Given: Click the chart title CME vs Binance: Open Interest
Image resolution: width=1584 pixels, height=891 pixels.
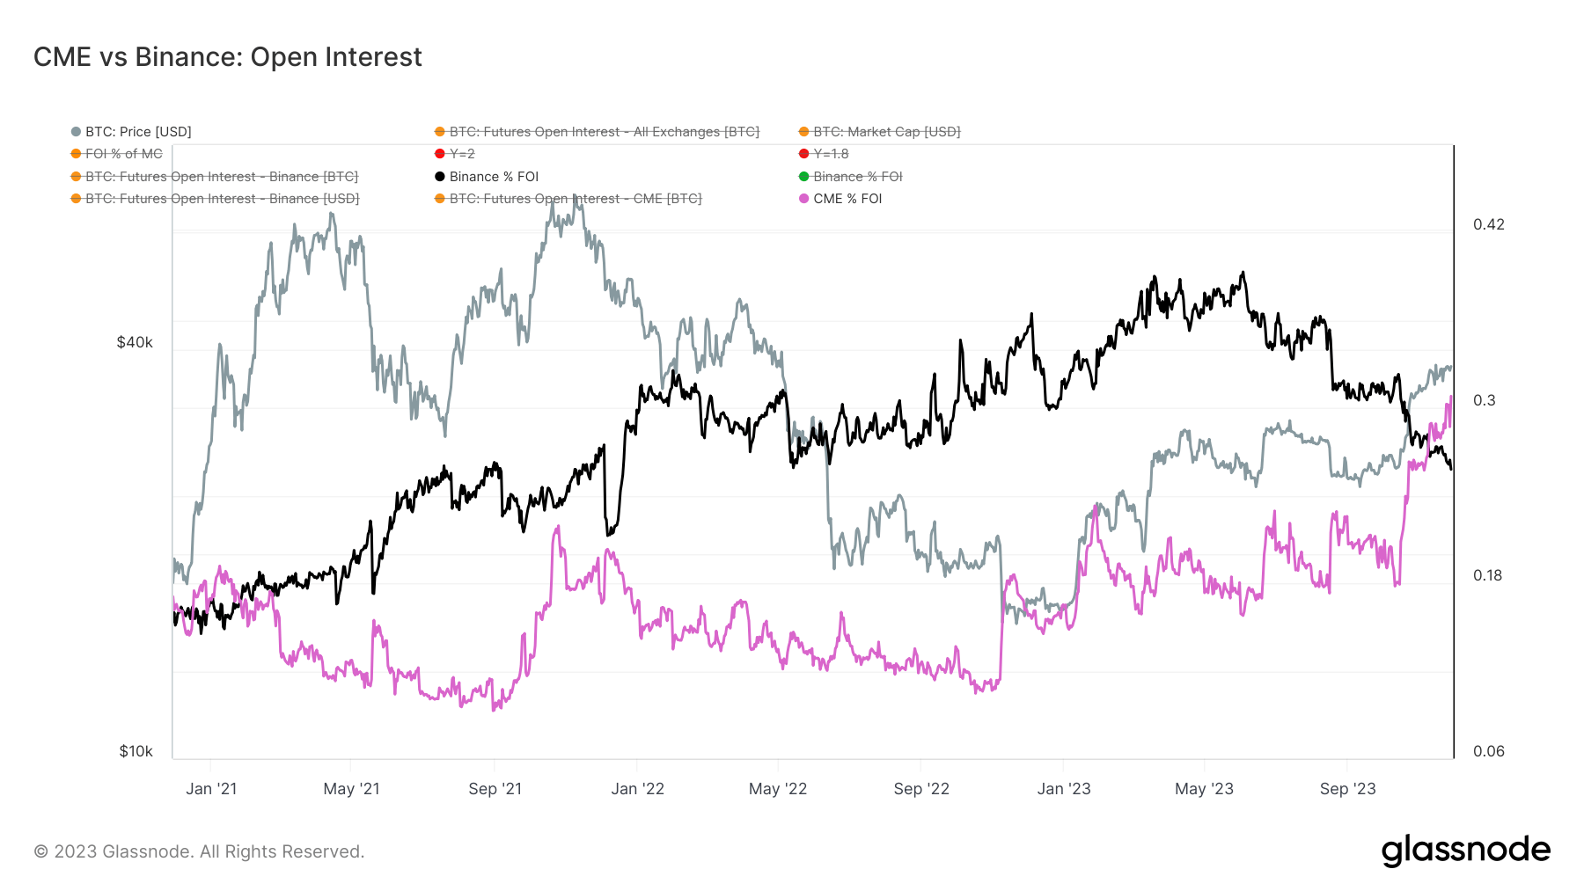Looking at the screenshot, I should [x=228, y=57].
